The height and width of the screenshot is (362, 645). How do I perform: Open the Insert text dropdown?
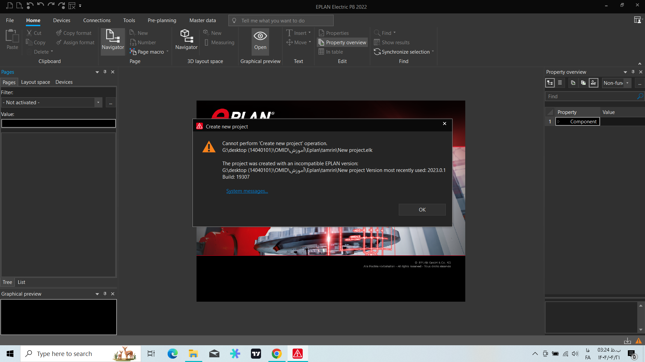tap(310, 33)
